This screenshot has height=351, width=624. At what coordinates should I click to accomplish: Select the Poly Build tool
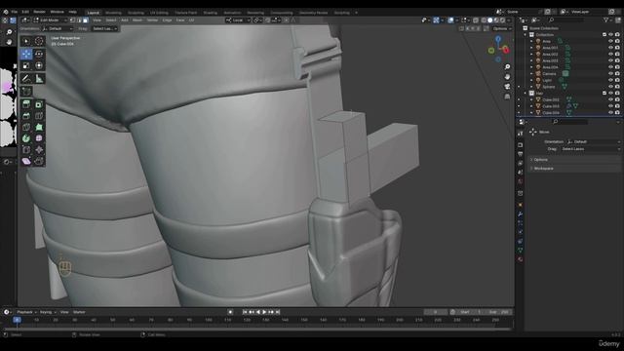[x=39, y=127]
